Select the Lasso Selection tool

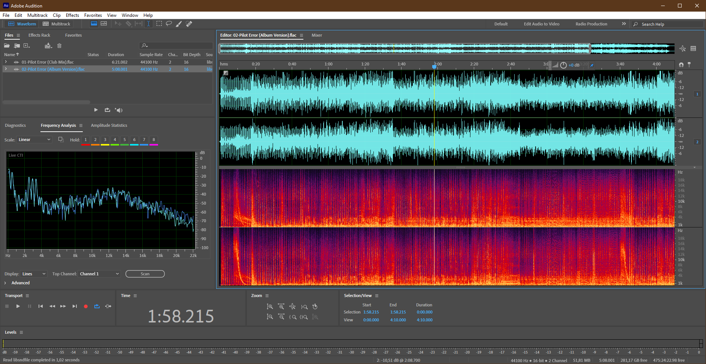(169, 24)
